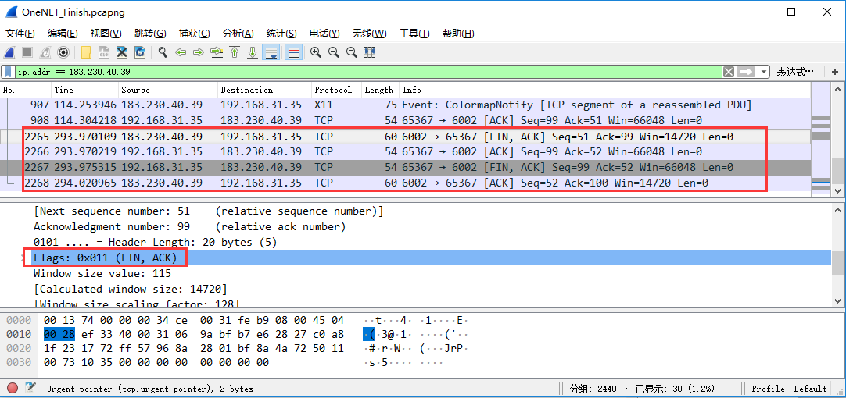The image size is (846, 398).
Task: Click the packet list scrollbar down arrow
Action: [x=837, y=190]
